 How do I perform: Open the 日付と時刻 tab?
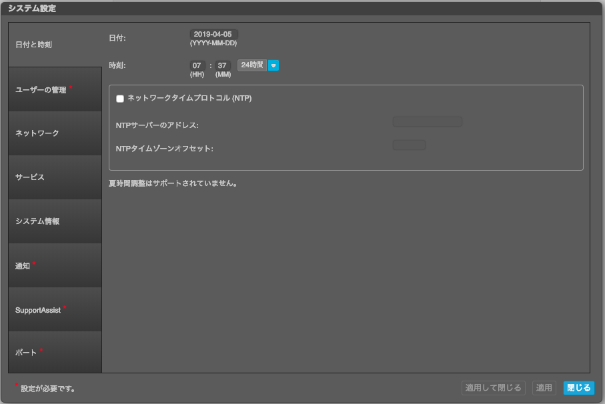(55, 45)
